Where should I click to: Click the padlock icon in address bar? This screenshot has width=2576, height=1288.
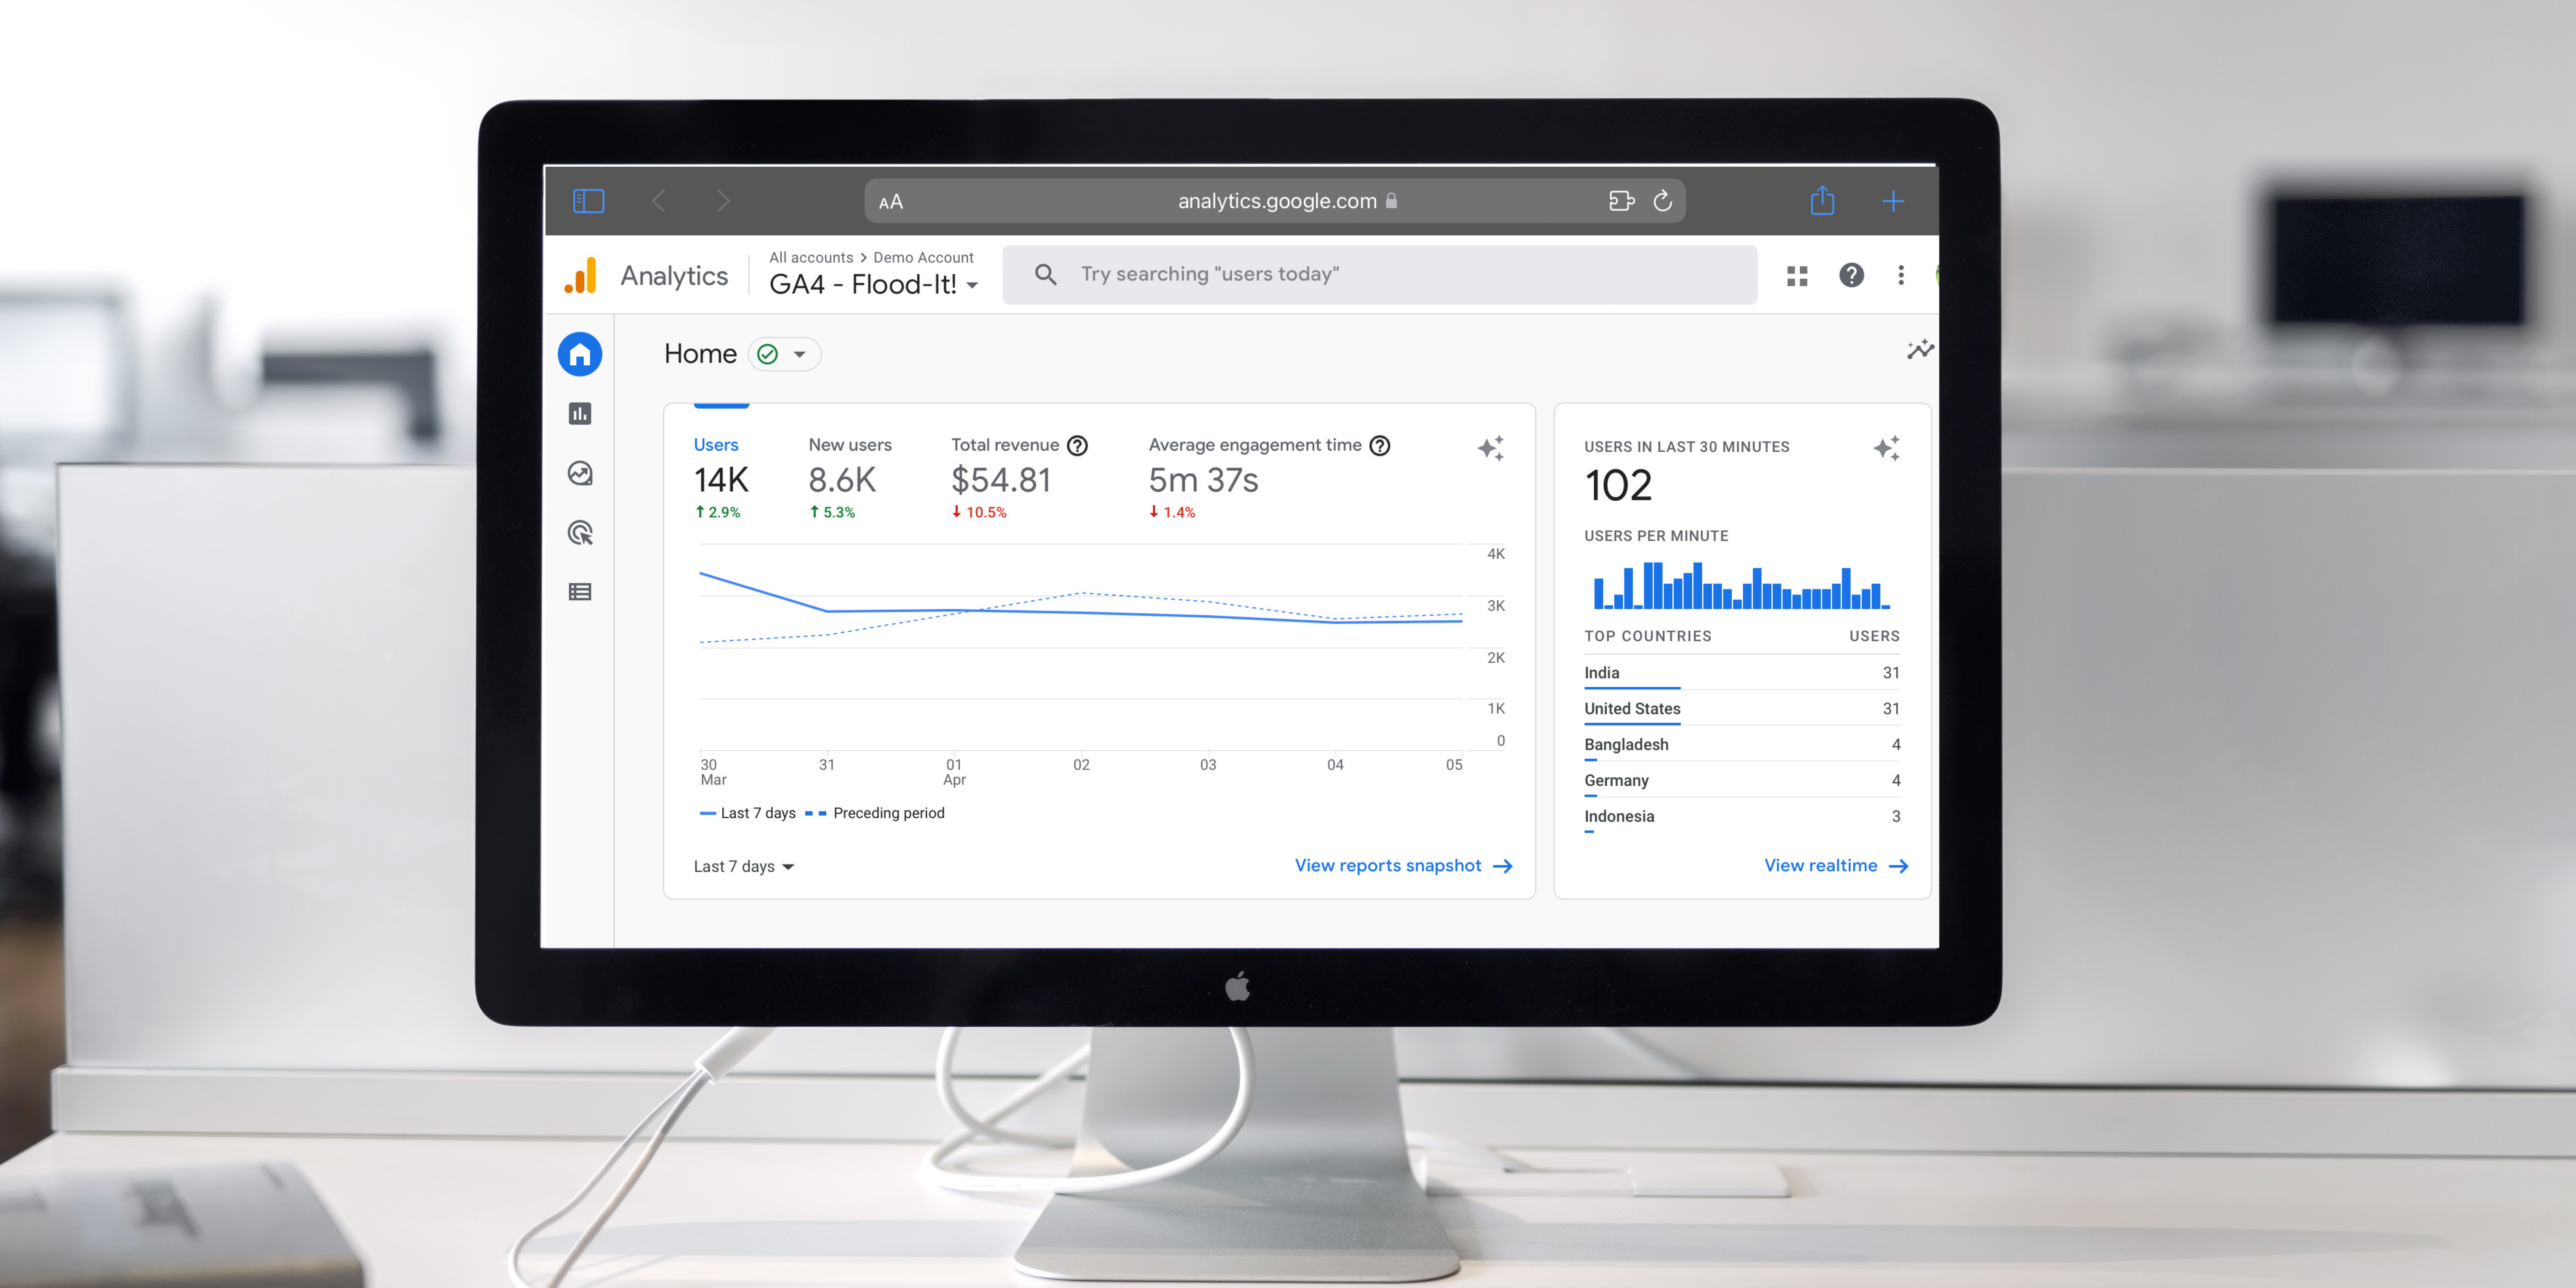point(1391,201)
